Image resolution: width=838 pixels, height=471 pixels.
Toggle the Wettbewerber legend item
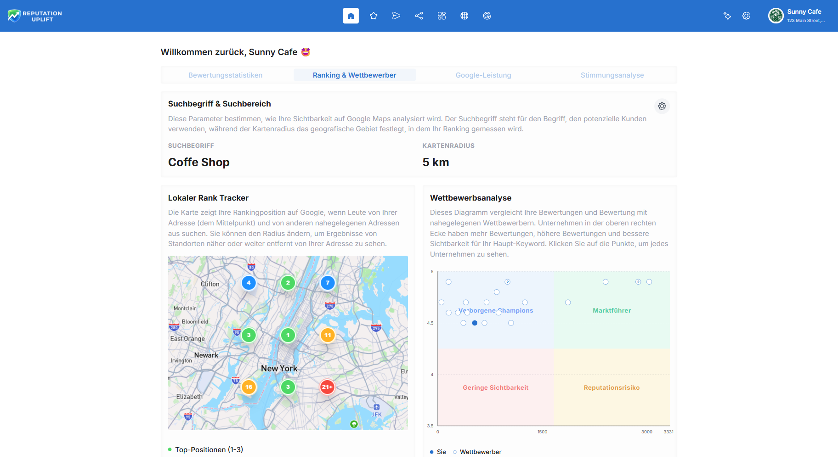tap(477, 452)
